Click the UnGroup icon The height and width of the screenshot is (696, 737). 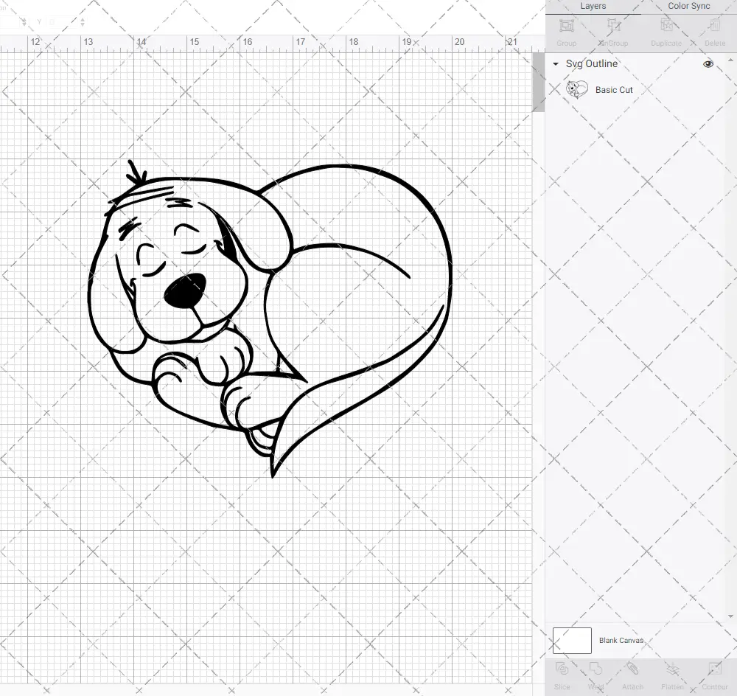[613, 31]
